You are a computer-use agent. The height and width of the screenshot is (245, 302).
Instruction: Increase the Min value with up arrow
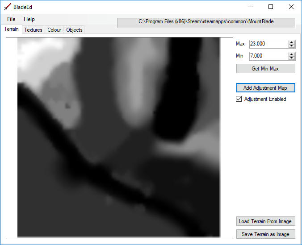(x=292, y=54)
